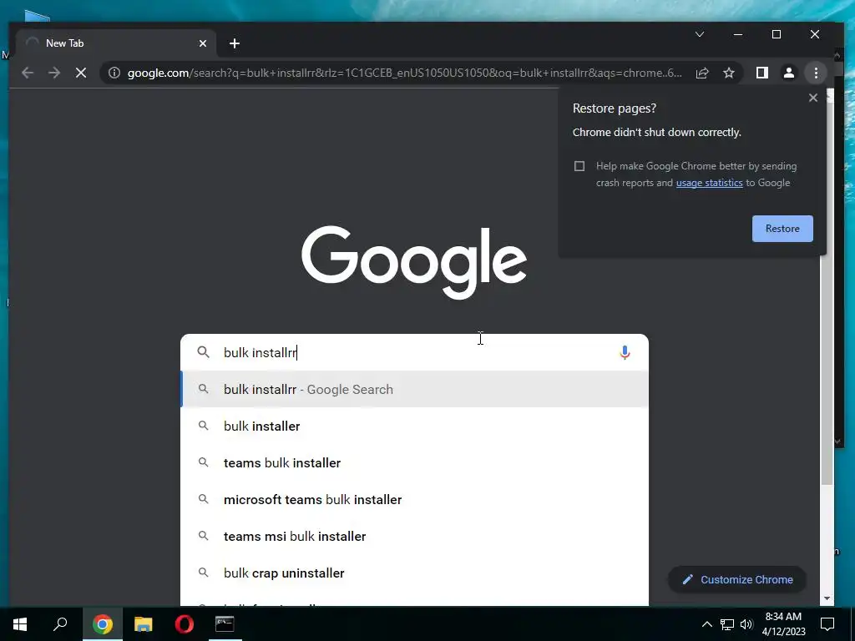The height and width of the screenshot is (641, 855).
Task: View site information icon in address bar
Action: [114, 73]
